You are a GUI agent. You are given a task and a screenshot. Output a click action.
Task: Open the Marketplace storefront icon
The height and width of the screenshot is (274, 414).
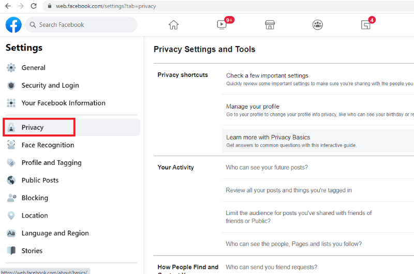[270, 25]
